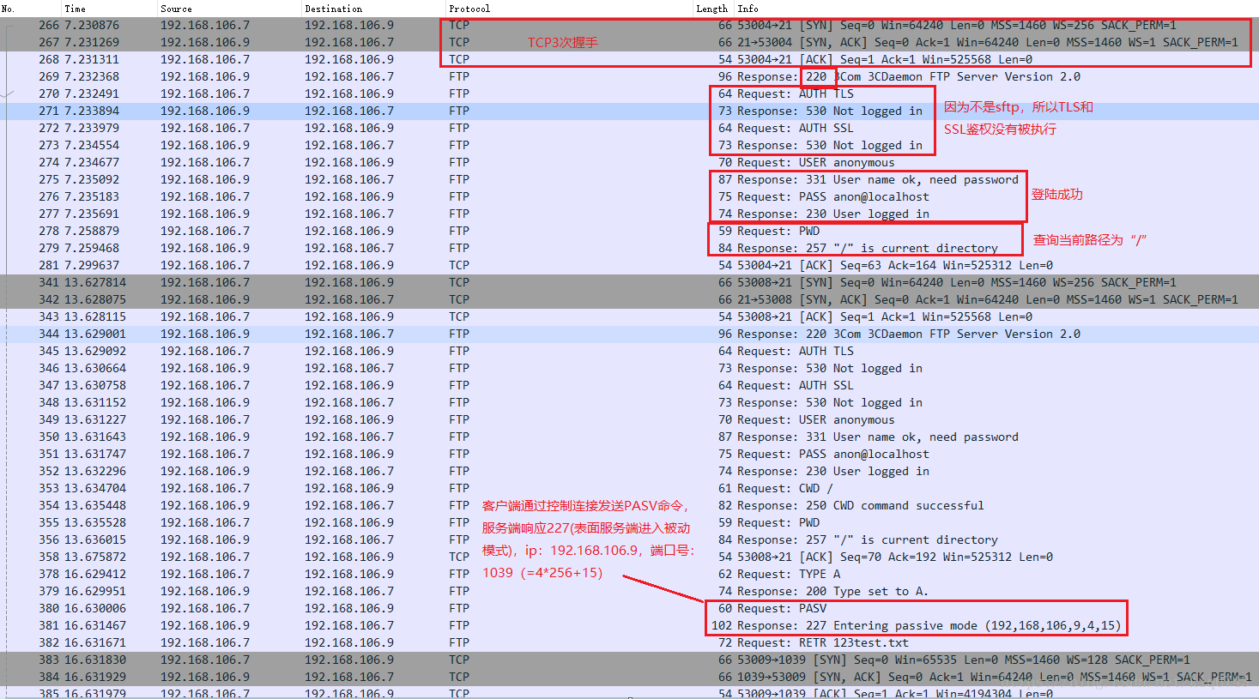Viewport: 1259px width, 699px height.
Task: Sort by the Length column header
Action: [712, 9]
